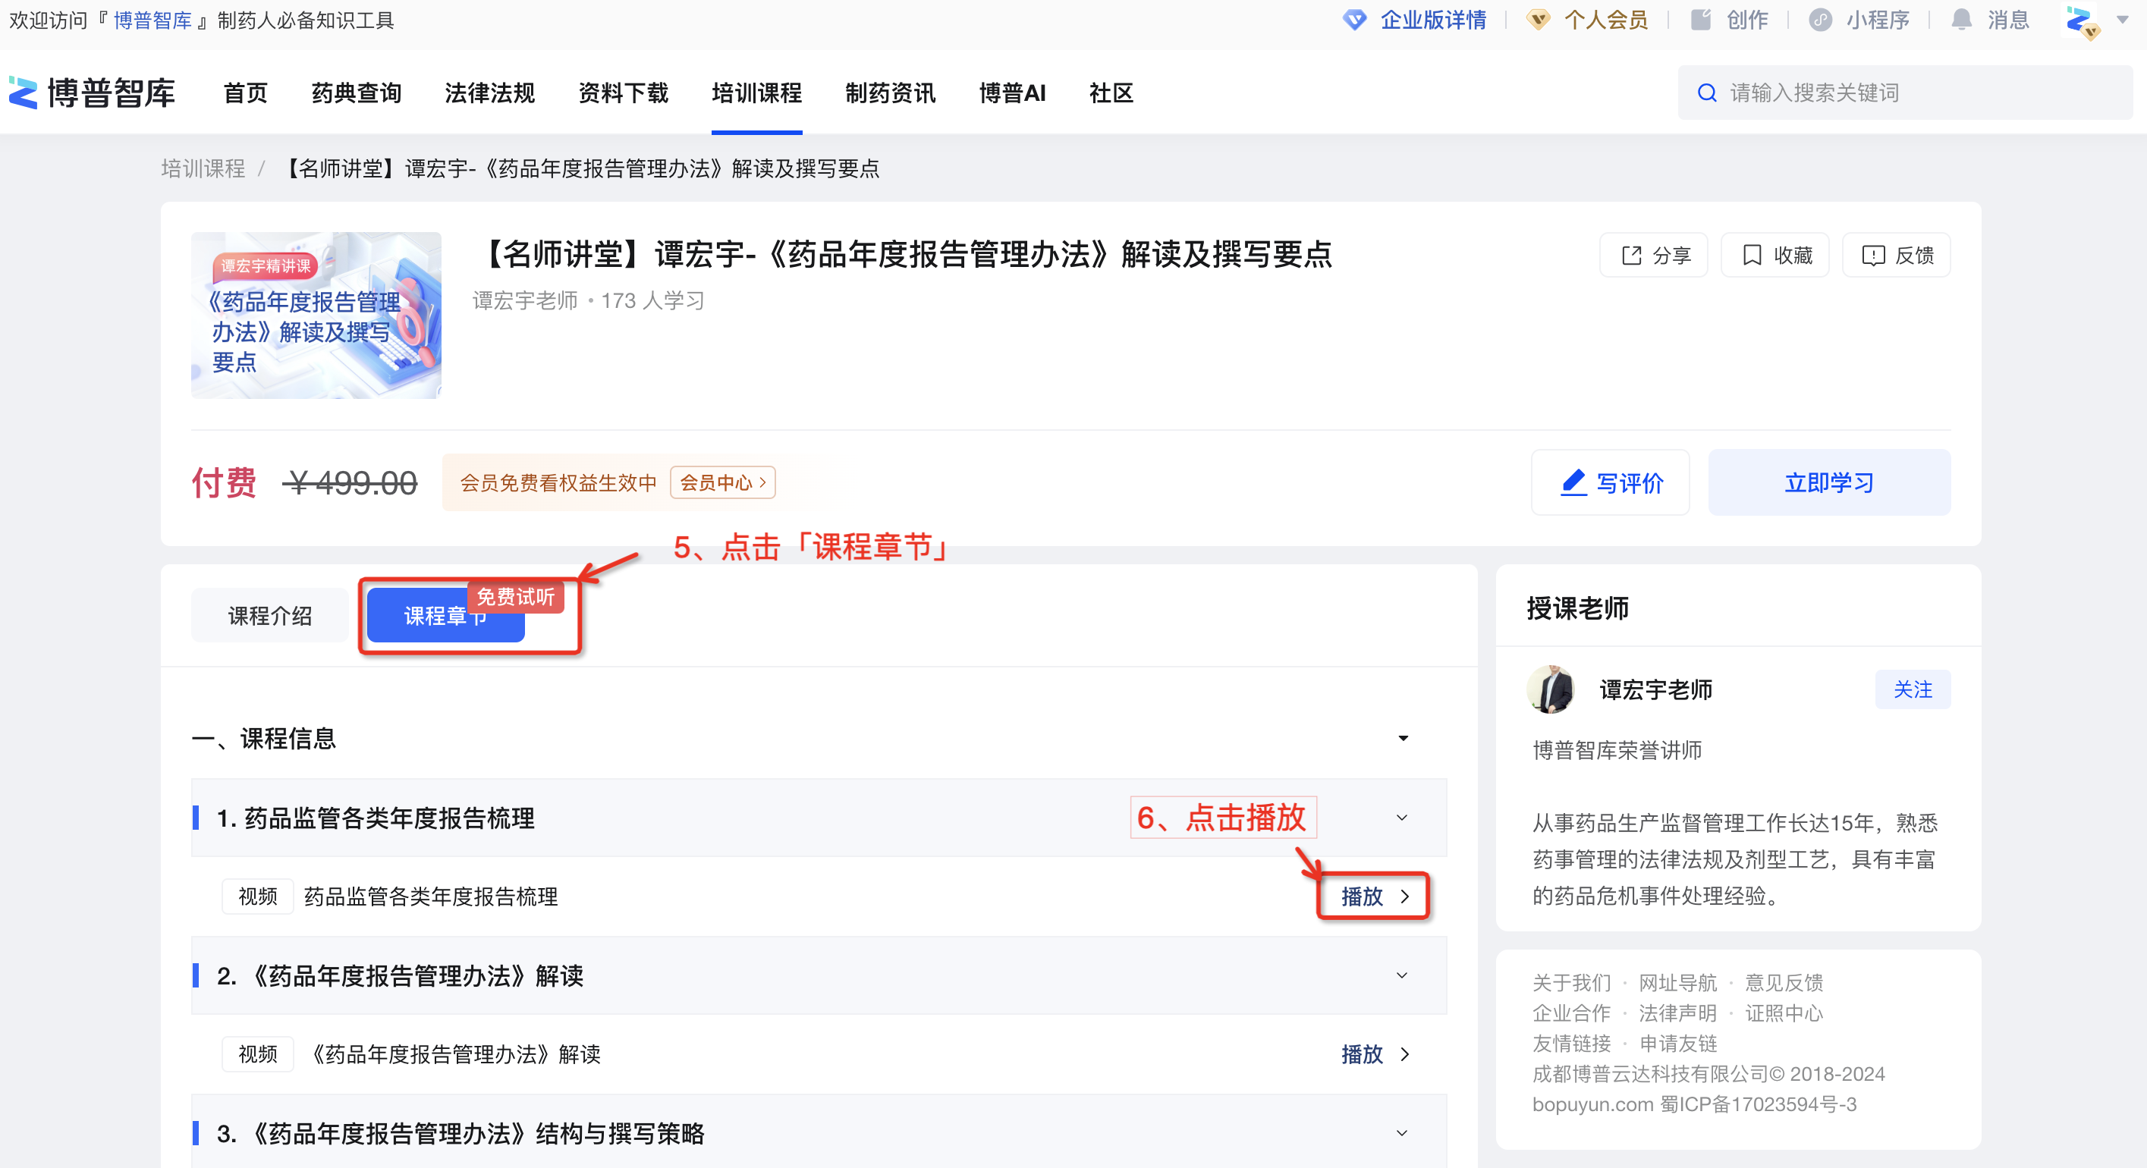Click the 友情链接 footer link
Screen dimensions: 2147x1168
tap(1572, 1044)
